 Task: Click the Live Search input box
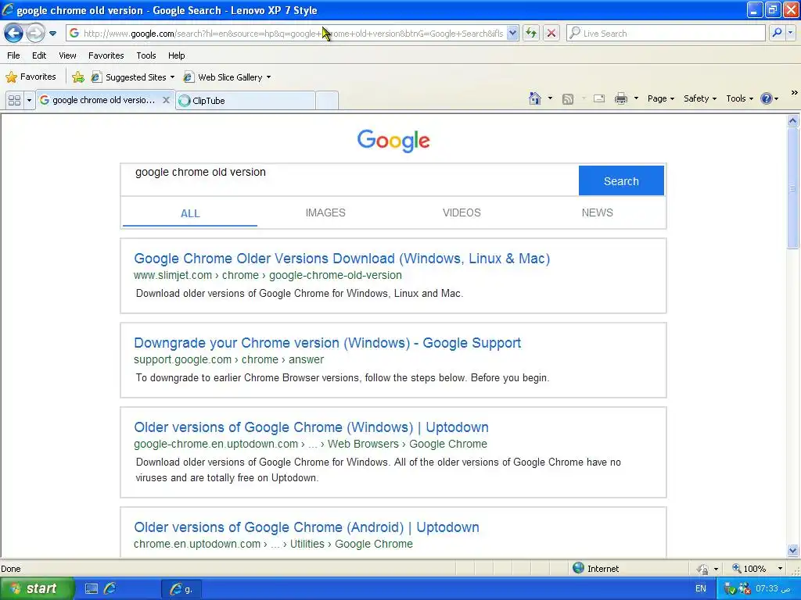666,34
